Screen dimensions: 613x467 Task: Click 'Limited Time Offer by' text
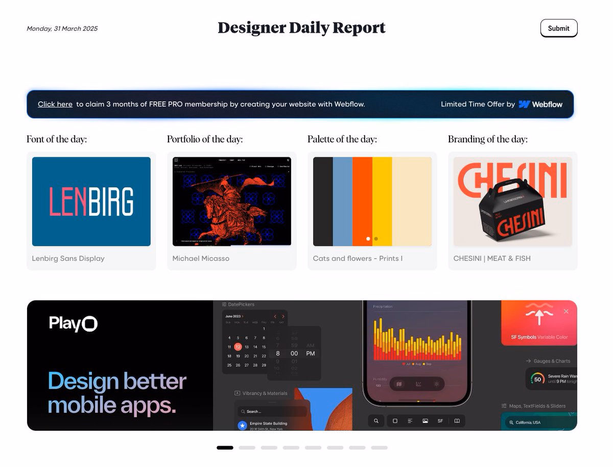[x=478, y=104]
